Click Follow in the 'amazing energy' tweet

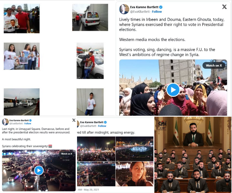point(102,126)
